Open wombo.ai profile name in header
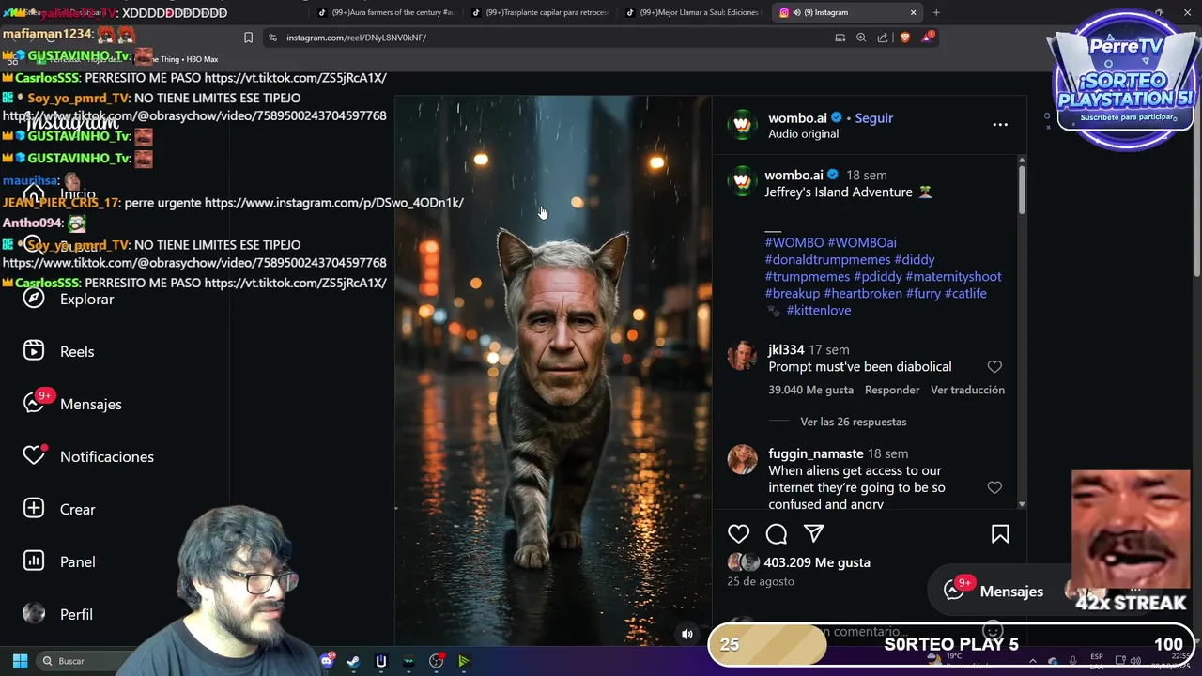Screen dimensions: 1202x676 pos(797,118)
